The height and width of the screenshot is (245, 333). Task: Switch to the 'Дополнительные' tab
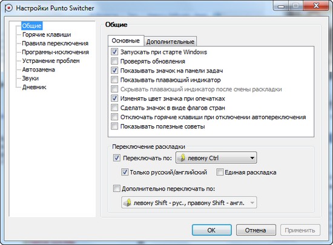point(170,42)
